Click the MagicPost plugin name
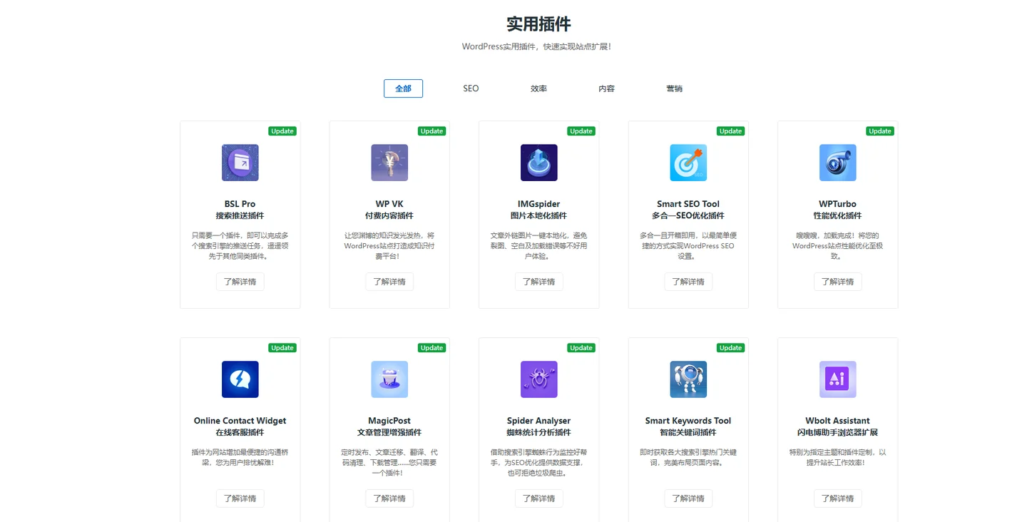 tap(389, 421)
